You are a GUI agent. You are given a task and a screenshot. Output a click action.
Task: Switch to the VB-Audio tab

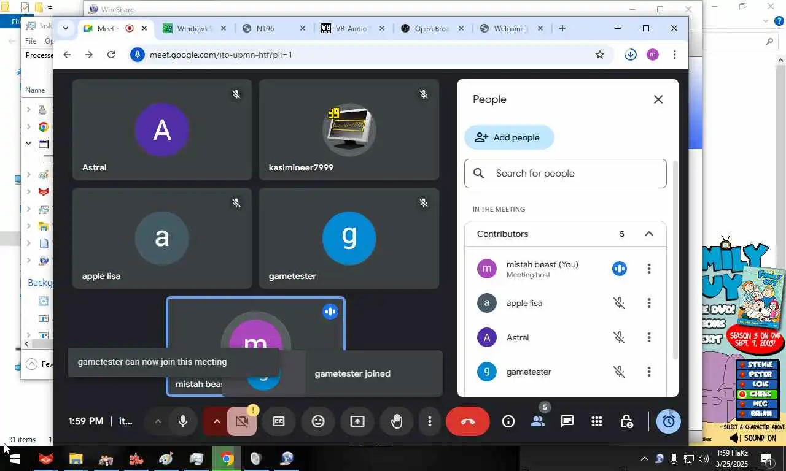pyautogui.click(x=352, y=28)
